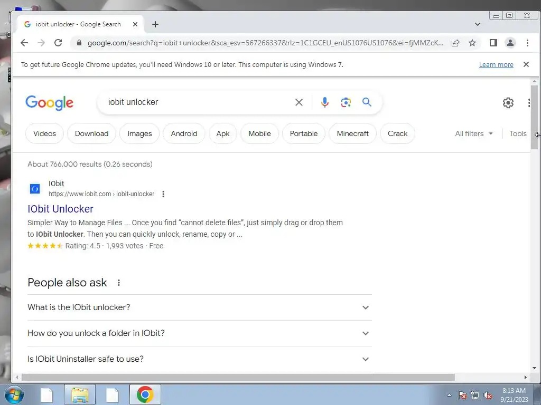Open the All filters dropdown

coord(474,133)
